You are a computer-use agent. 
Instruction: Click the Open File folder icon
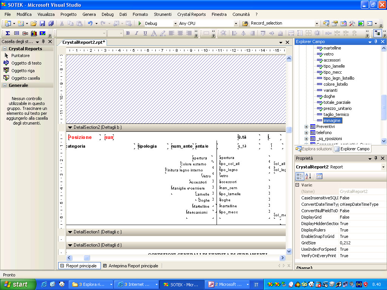pyautogui.click(x=33, y=23)
